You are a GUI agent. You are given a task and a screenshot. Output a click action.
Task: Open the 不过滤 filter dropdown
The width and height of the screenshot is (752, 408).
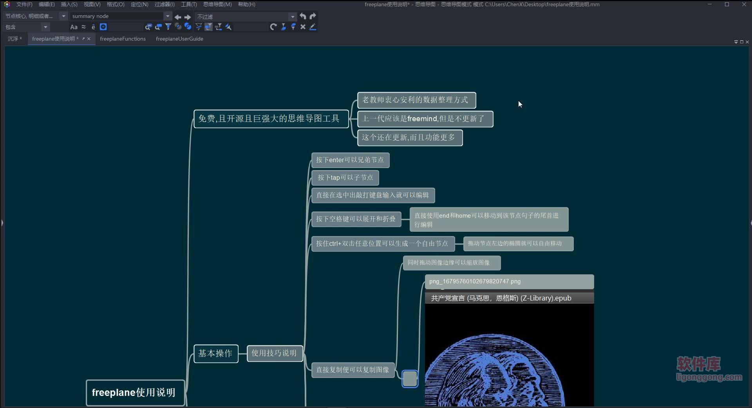click(292, 16)
